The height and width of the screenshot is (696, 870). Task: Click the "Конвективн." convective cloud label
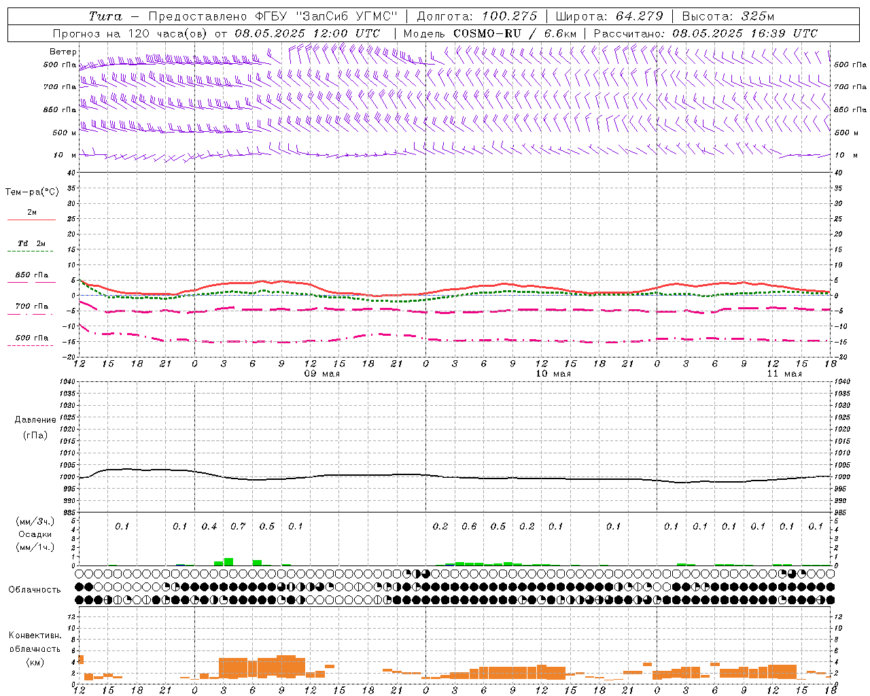(x=35, y=636)
